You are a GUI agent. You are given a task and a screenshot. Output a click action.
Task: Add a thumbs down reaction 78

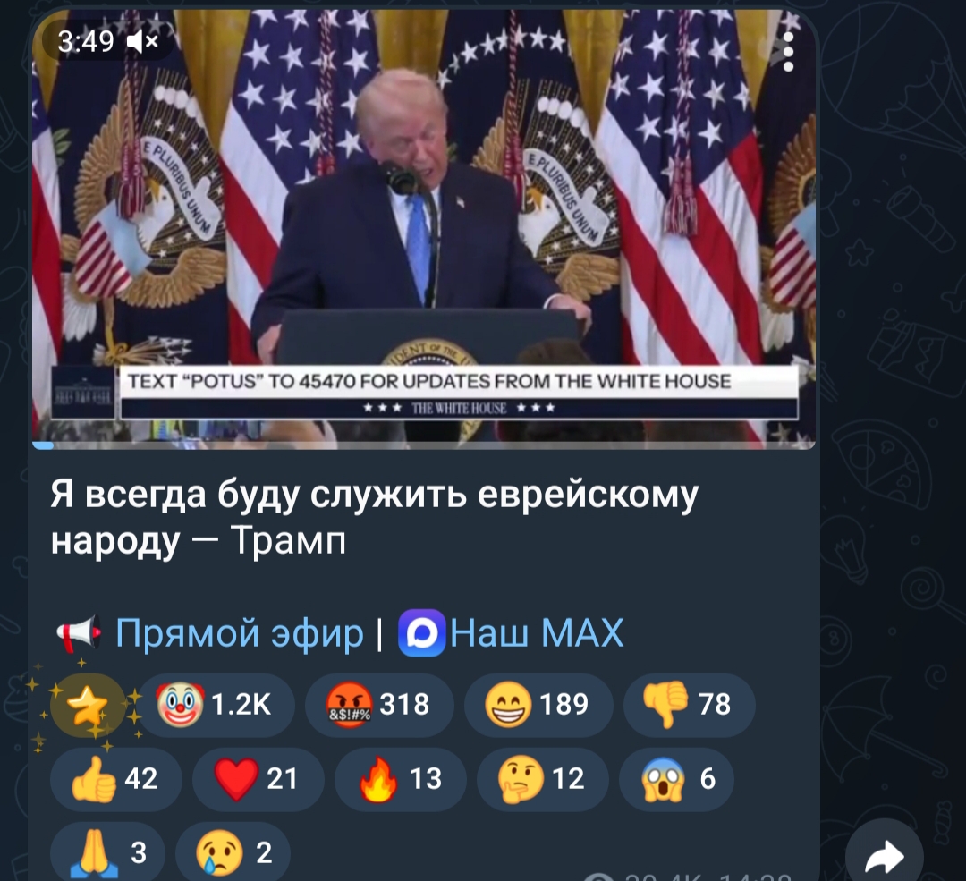click(689, 705)
